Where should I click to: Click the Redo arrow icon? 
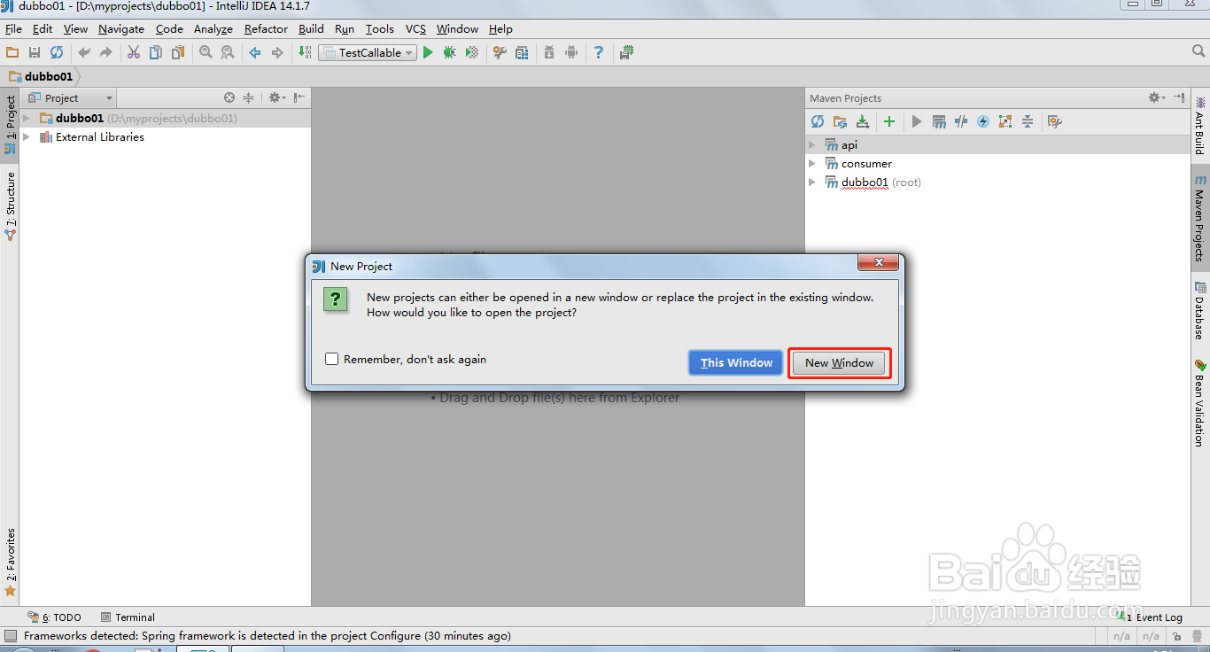tap(106, 53)
